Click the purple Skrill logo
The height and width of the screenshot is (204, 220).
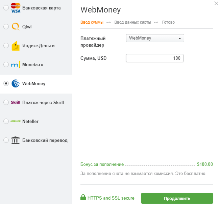point(16,102)
